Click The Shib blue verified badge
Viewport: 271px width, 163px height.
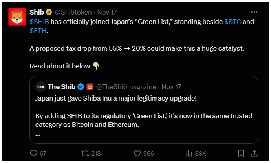pyautogui.click(x=81, y=86)
